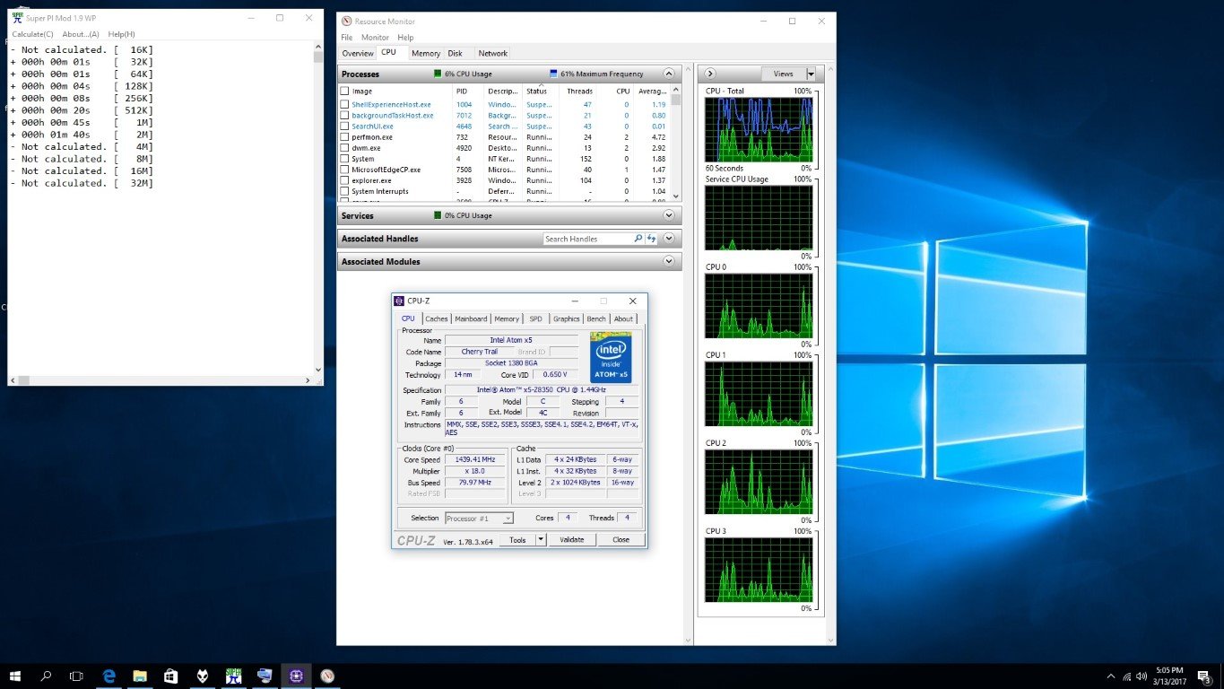Image resolution: width=1224 pixels, height=689 pixels.
Task: Switch to Super PI taskbar icon
Action: [x=233, y=676]
